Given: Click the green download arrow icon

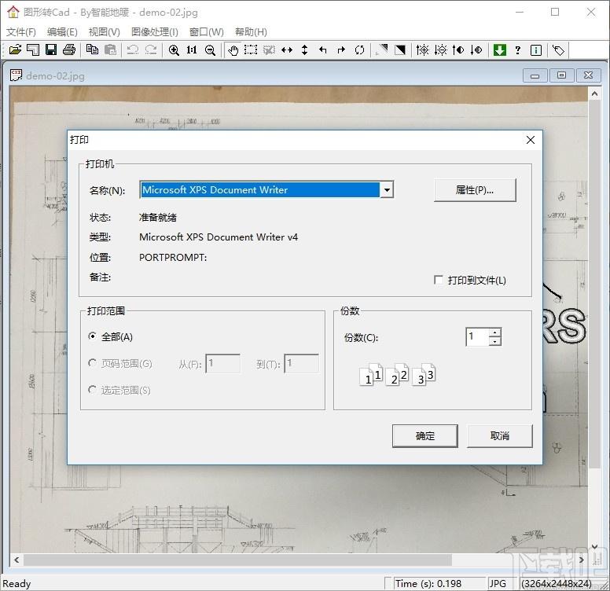Looking at the screenshot, I should [499, 50].
